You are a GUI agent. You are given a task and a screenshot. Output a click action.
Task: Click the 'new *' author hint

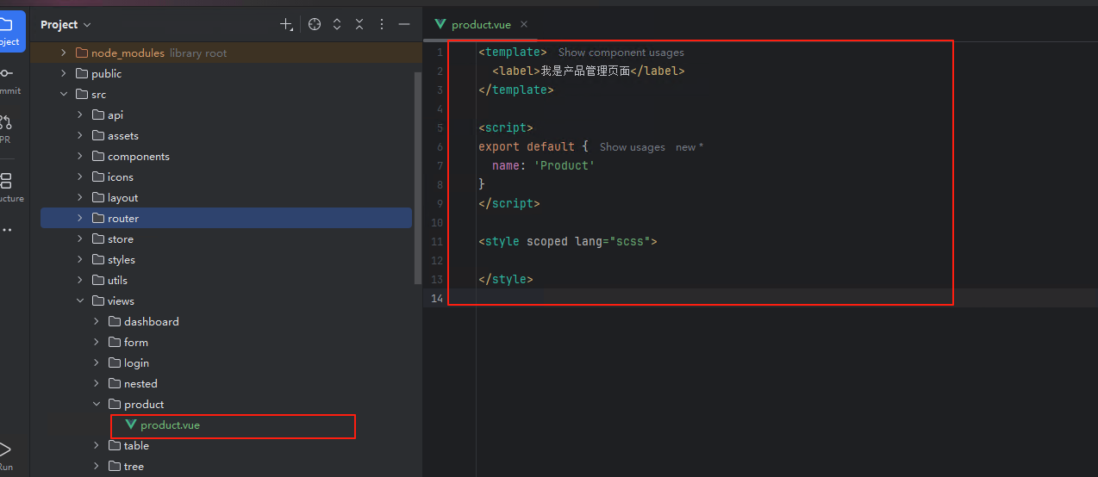point(689,147)
